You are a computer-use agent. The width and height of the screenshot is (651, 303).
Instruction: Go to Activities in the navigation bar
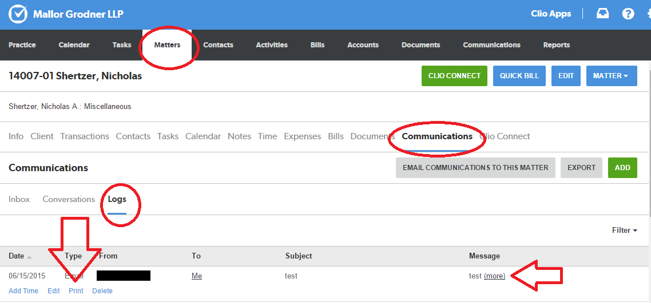(x=272, y=45)
